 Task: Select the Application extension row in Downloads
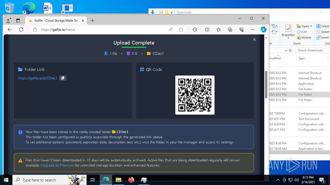point(300,149)
